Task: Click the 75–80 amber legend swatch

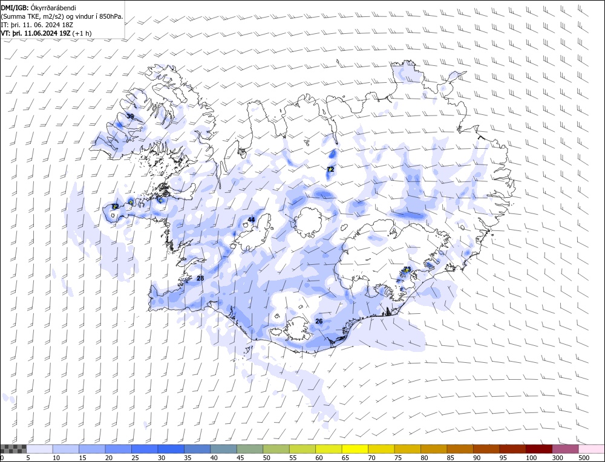Action: [x=407, y=449]
